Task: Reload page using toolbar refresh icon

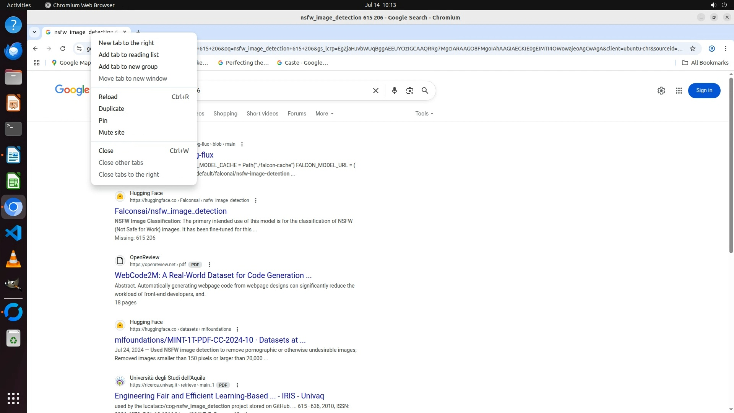Action: [x=63, y=49]
